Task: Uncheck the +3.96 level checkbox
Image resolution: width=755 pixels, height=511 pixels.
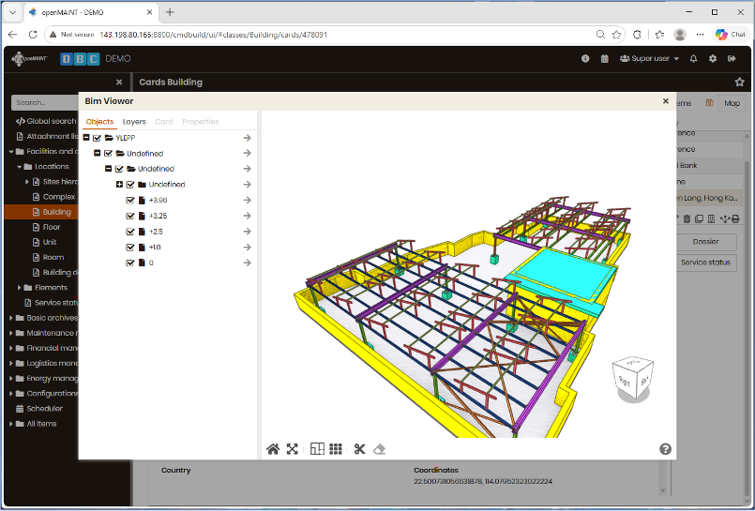Action: pyautogui.click(x=130, y=200)
